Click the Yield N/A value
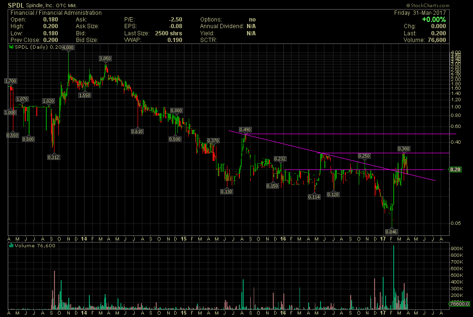 point(251,33)
